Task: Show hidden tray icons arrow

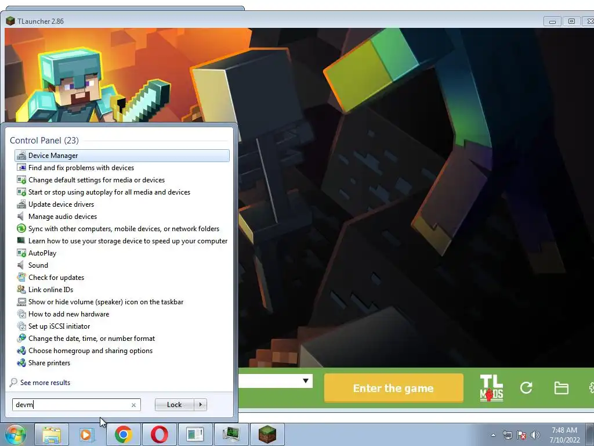Action: point(493,435)
